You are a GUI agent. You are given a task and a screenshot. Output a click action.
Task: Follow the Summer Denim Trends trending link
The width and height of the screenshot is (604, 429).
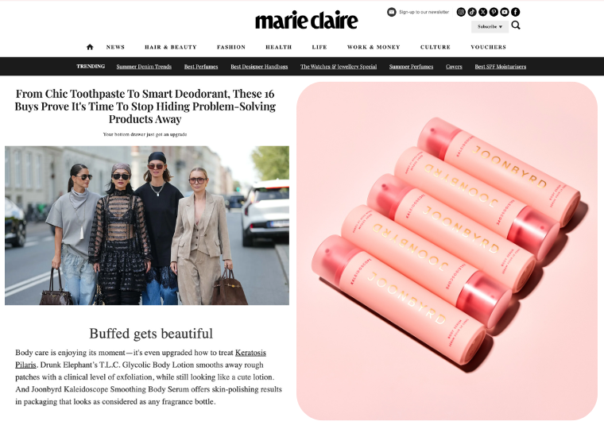point(144,67)
